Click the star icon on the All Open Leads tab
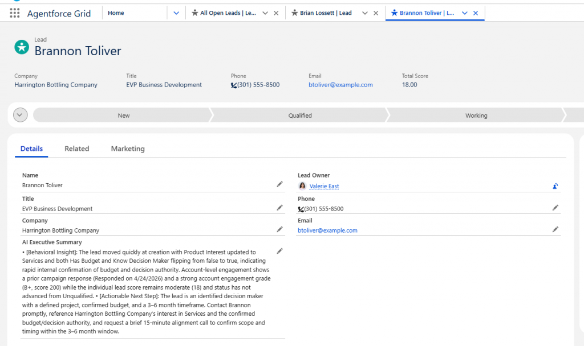The height and width of the screenshot is (346, 584). (x=195, y=13)
